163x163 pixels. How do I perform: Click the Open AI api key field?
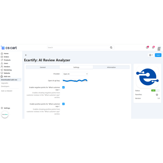tap(75, 81)
